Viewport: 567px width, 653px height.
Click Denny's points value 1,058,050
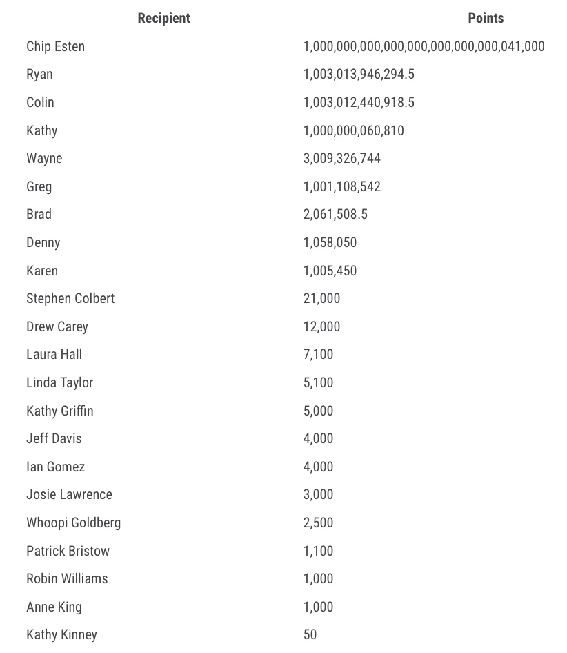330,243
